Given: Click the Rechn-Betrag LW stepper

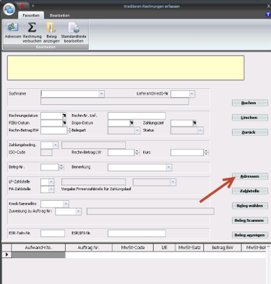Looking at the screenshot, I should pyautogui.click(x=137, y=152).
